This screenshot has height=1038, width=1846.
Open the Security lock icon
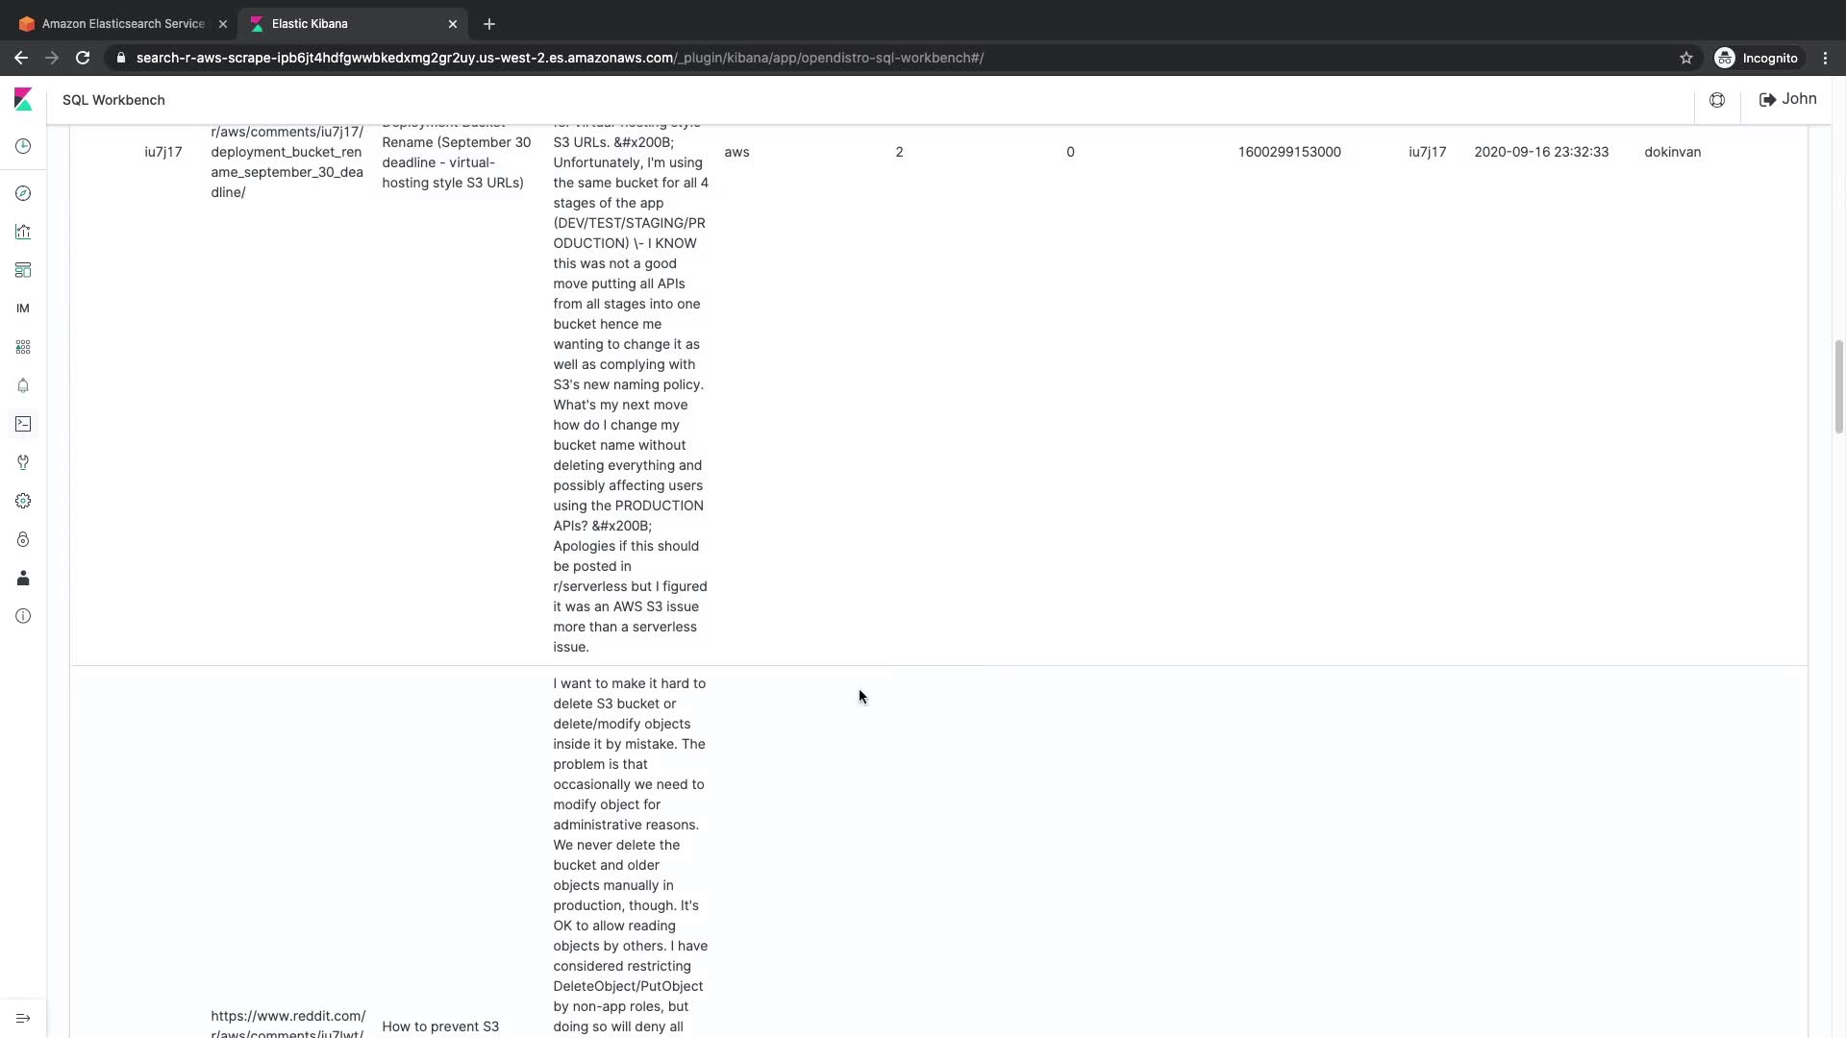click(23, 539)
